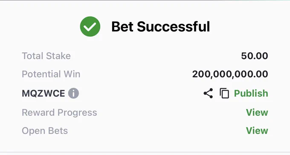The width and height of the screenshot is (290, 155).
Task: Select the MQZWCE booking code text
Action: point(43,93)
